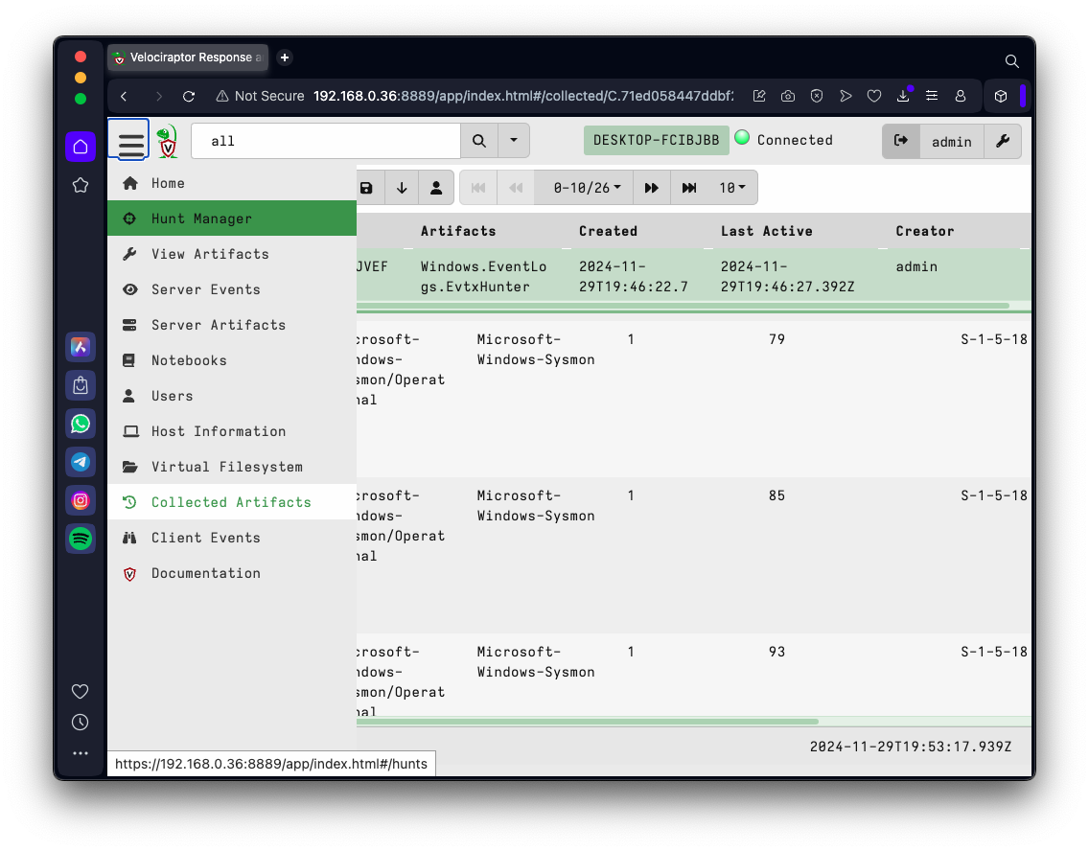The height and width of the screenshot is (851, 1089).
Task: Click the Not Secure warning indicator
Action: [260, 96]
